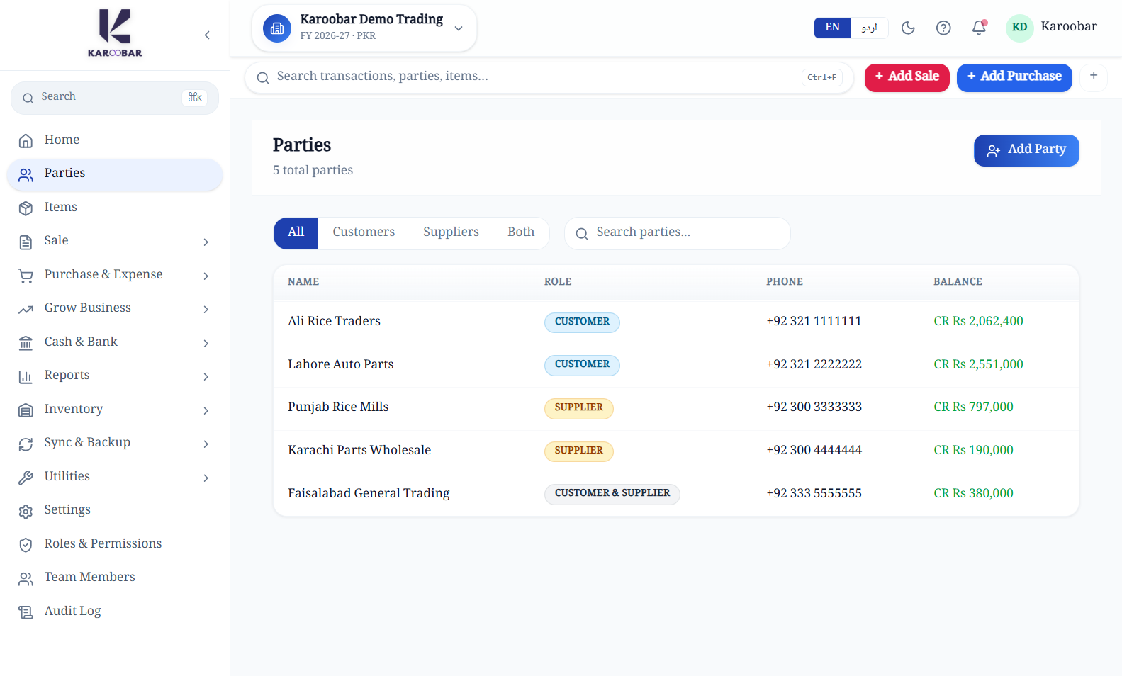Click the Roles & Permissions shield icon
Image resolution: width=1122 pixels, height=676 pixels.
[26, 544]
